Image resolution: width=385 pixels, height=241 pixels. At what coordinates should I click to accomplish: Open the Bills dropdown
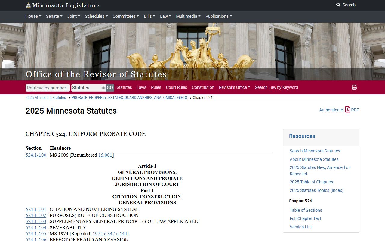[x=149, y=16]
